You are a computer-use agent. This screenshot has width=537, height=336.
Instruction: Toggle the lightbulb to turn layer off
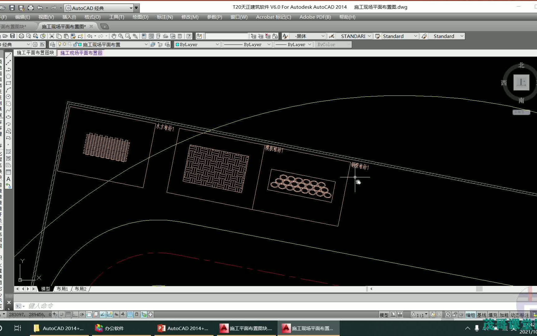pos(60,44)
